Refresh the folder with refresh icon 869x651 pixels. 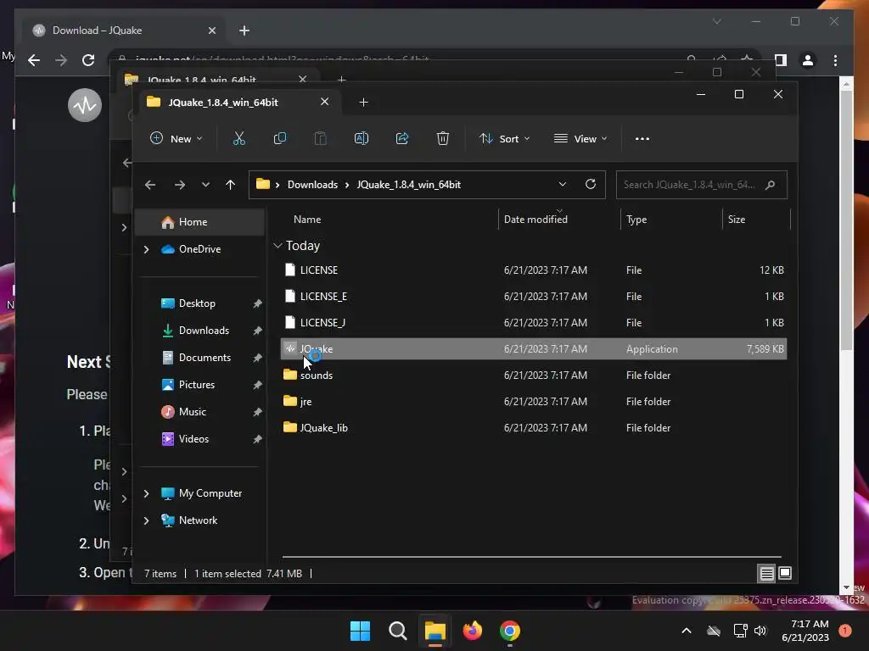591,184
